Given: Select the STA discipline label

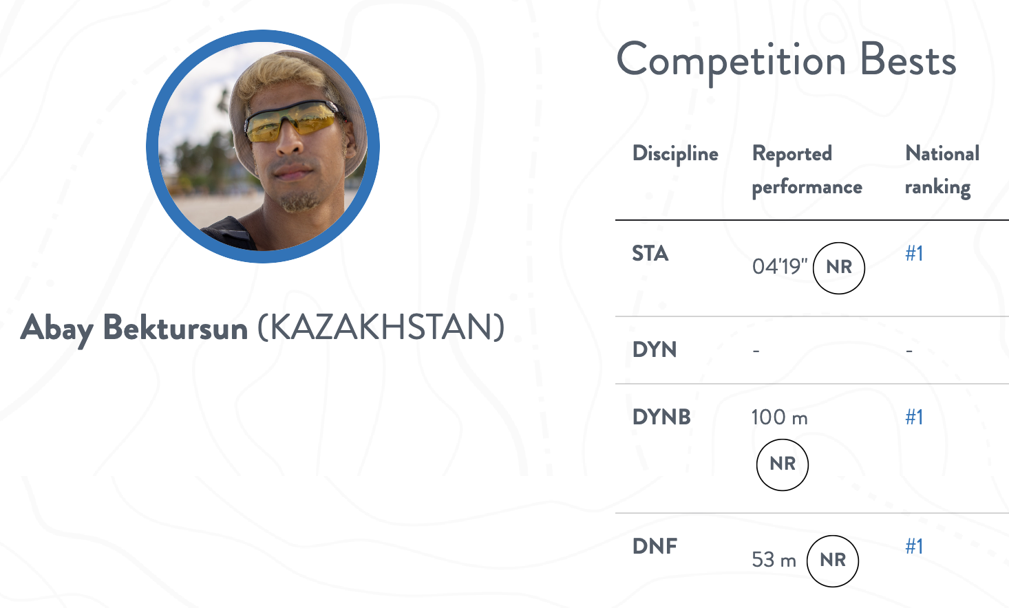Looking at the screenshot, I should 650,254.
